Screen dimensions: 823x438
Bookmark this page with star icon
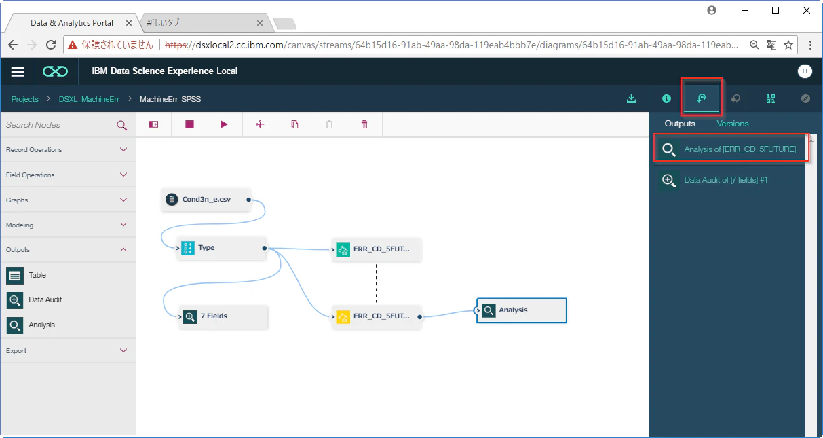[788, 45]
